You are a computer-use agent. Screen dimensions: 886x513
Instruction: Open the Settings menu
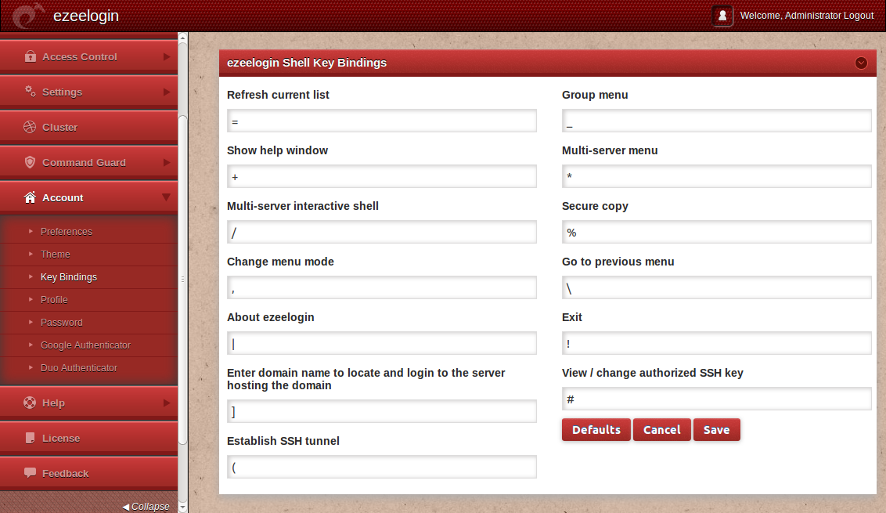pyautogui.click(x=88, y=92)
